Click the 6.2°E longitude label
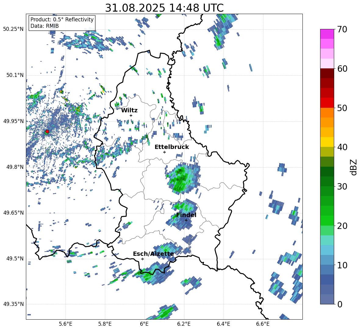 tap(184, 324)
